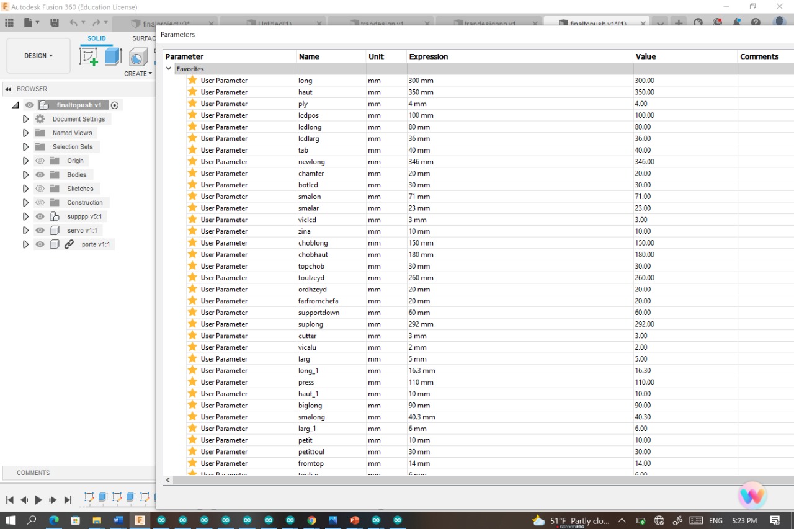Select the Create Sketch tool
This screenshot has width=794, height=529.
(89, 57)
